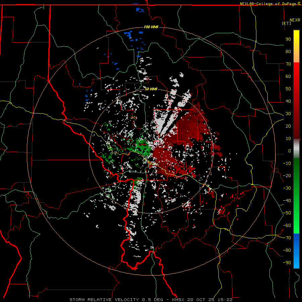Click the 10 value on the velocity scale
The width and height of the screenshot is (302, 302).
click(288, 139)
